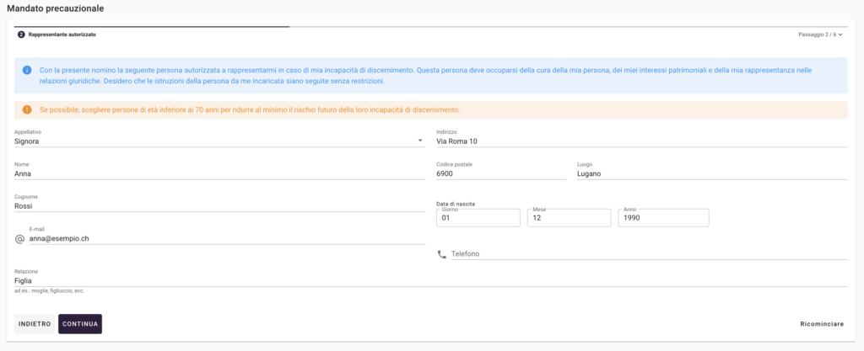This screenshot has width=864, height=351.
Task: Open the Appellativo dropdown arrow
Action: (x=420, y=141)
